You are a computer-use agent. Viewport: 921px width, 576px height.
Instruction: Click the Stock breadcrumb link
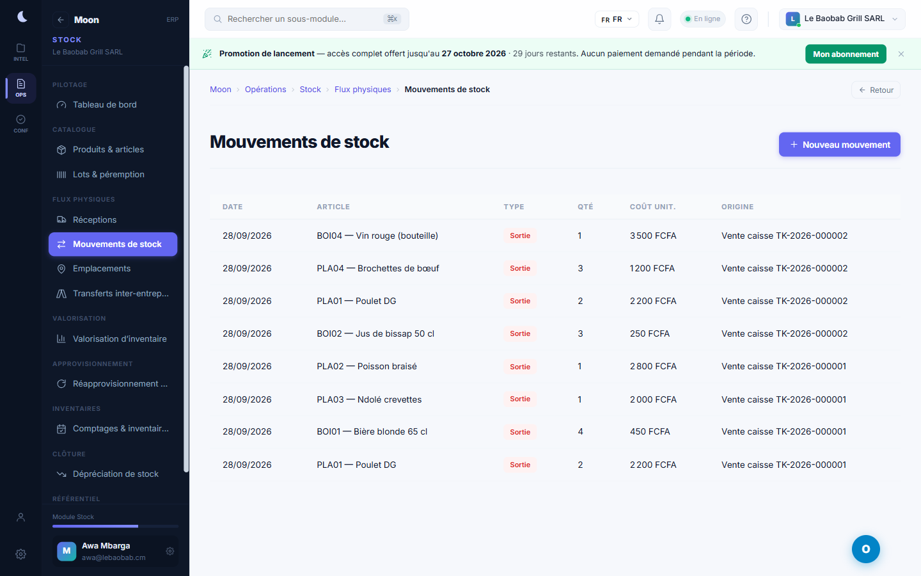pyautogui.click(x=310, y=90)
